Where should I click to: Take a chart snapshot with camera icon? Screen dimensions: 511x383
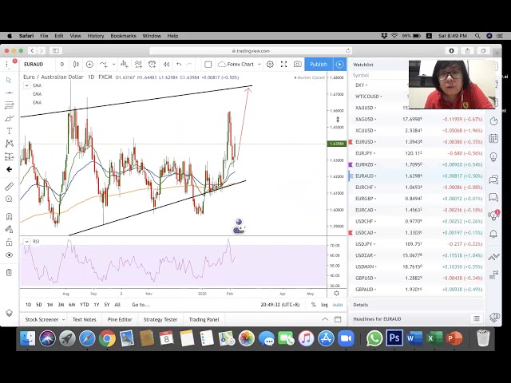[298, 65]
